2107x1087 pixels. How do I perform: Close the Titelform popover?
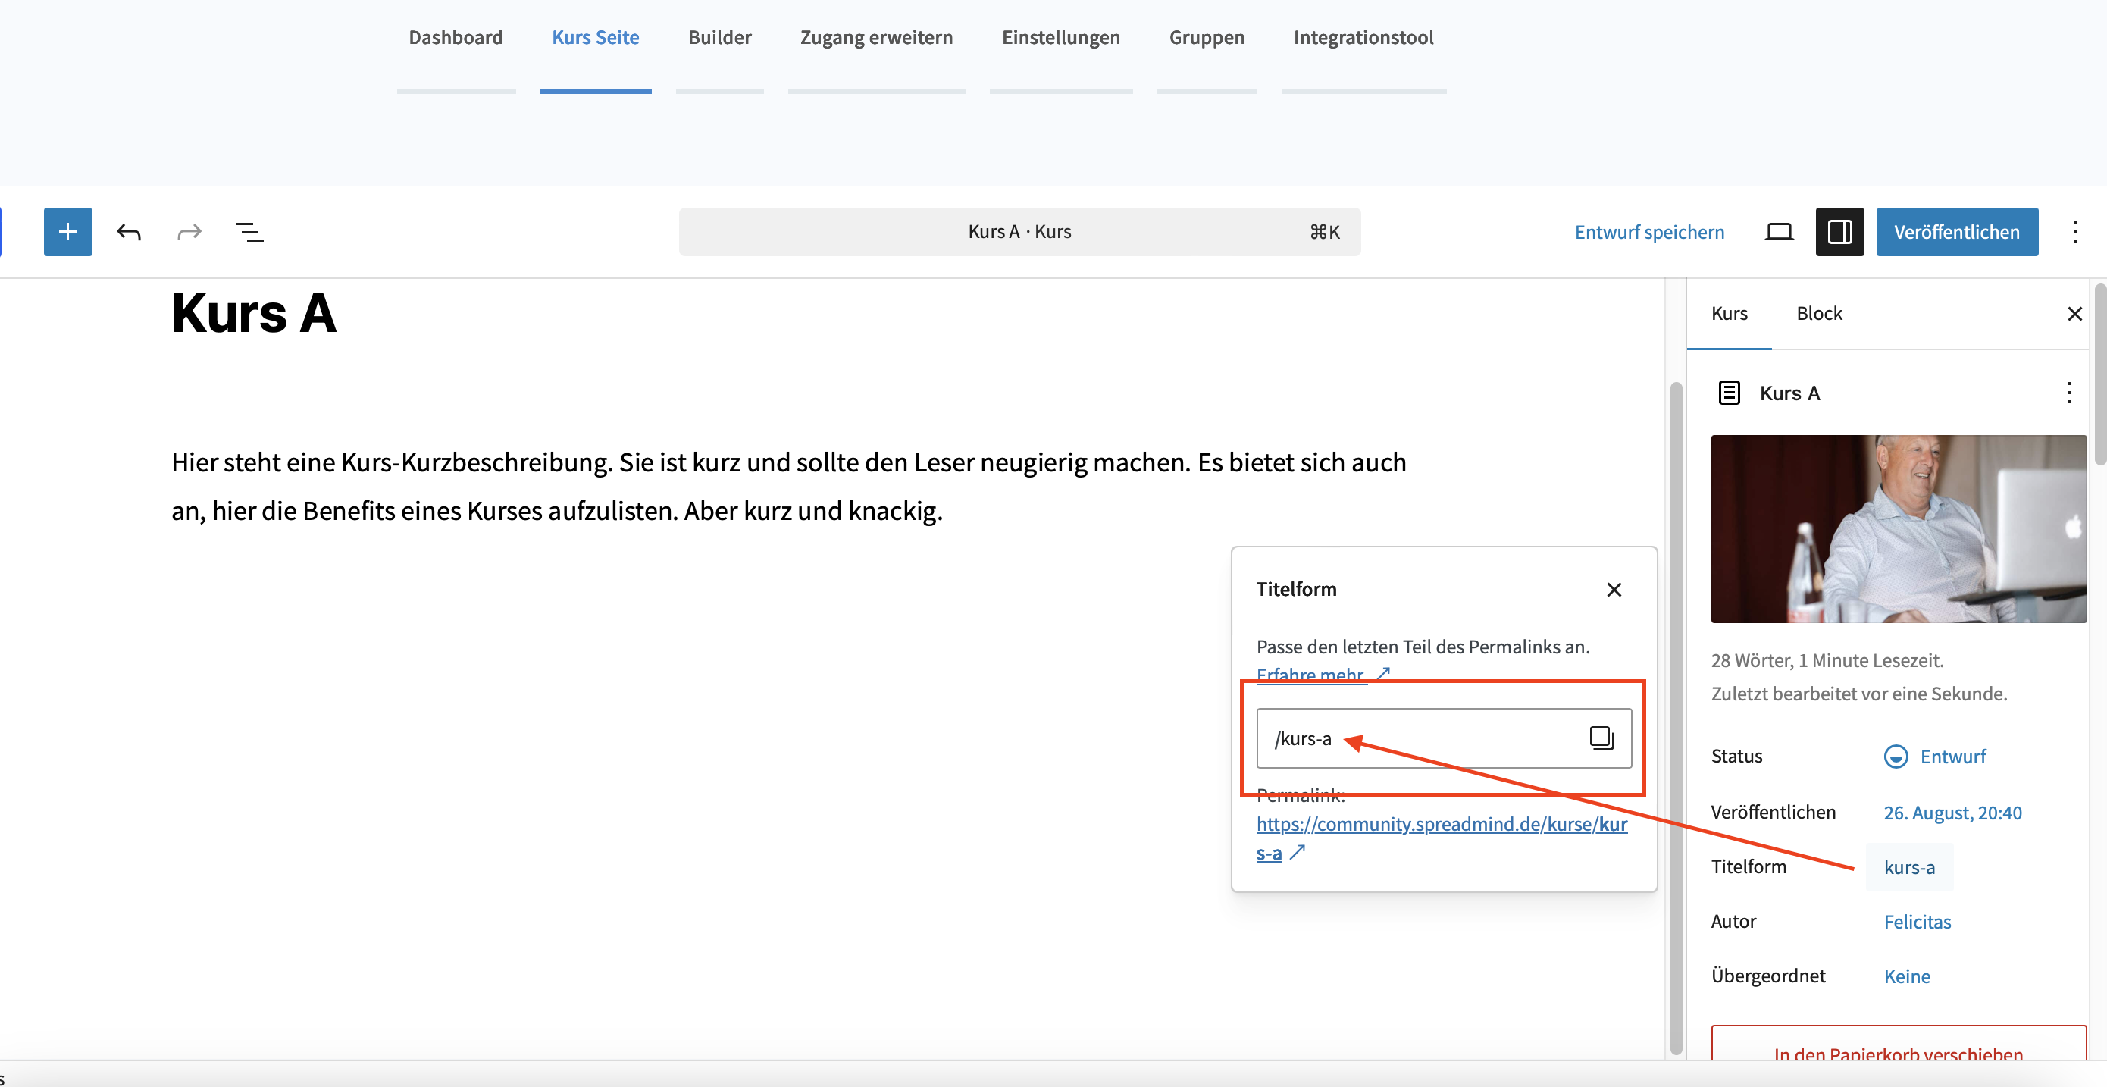click(x=1613, y=590)
